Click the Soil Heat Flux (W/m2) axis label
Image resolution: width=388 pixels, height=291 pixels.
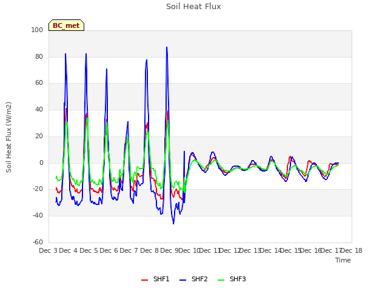pyautogui.click(x=8, y=137)
